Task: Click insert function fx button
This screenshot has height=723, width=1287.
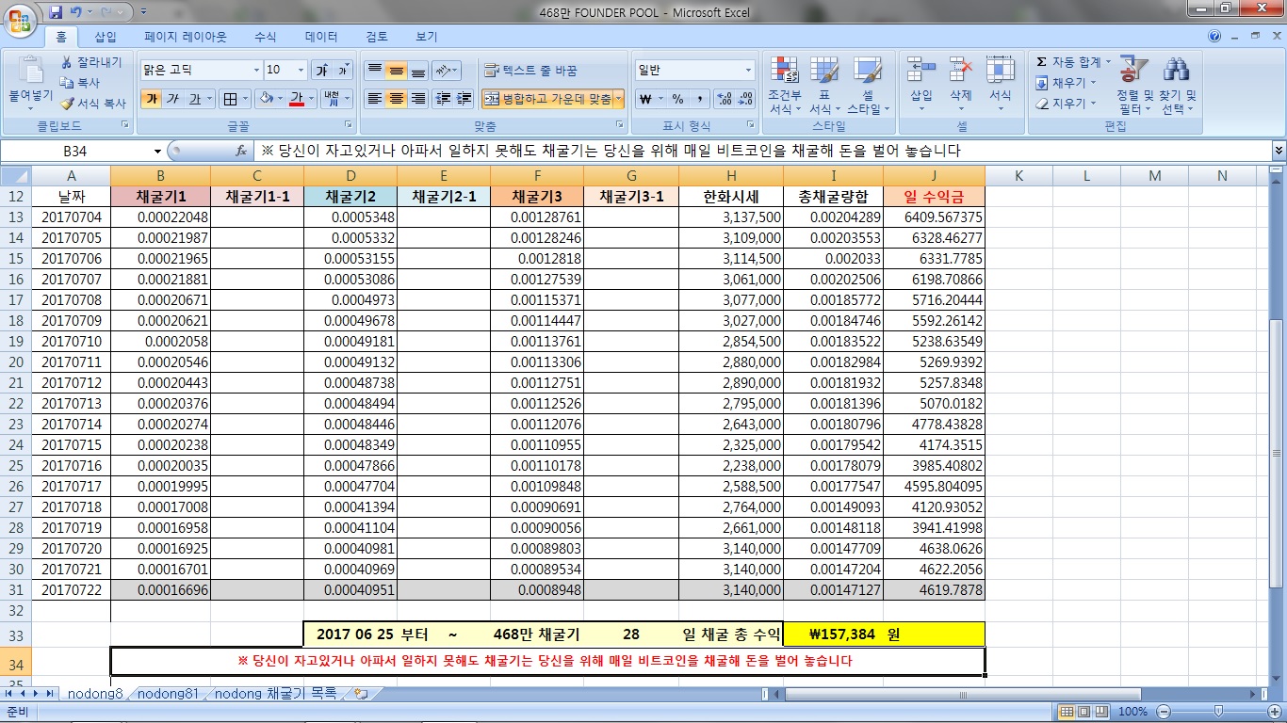Action: click(x=241, y=151)
